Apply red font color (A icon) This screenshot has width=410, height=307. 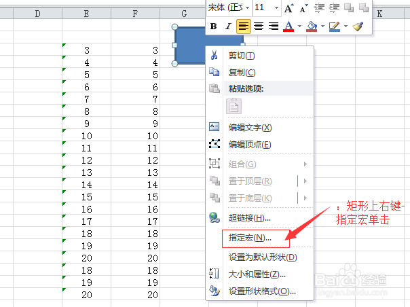point(288,26)
